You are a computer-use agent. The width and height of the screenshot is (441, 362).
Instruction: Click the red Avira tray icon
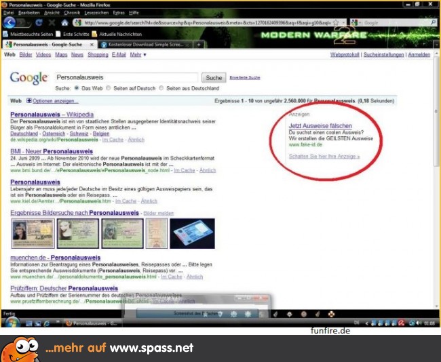click(x=401, y=323)
